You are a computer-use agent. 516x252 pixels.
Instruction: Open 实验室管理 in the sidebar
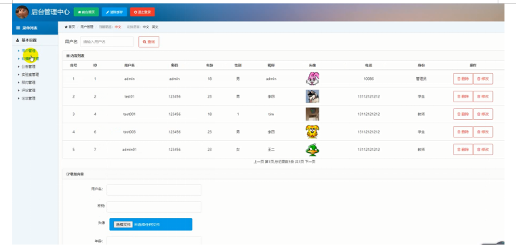[31, 75]
